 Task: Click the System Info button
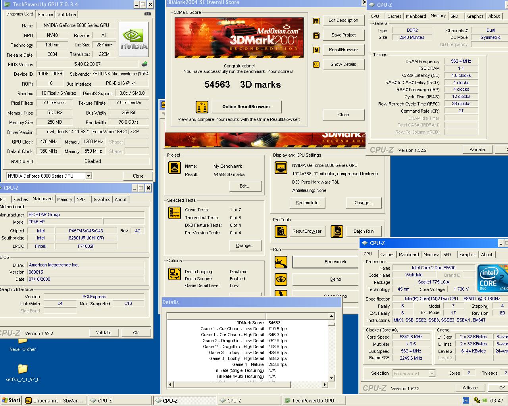(x=307, y=203)
